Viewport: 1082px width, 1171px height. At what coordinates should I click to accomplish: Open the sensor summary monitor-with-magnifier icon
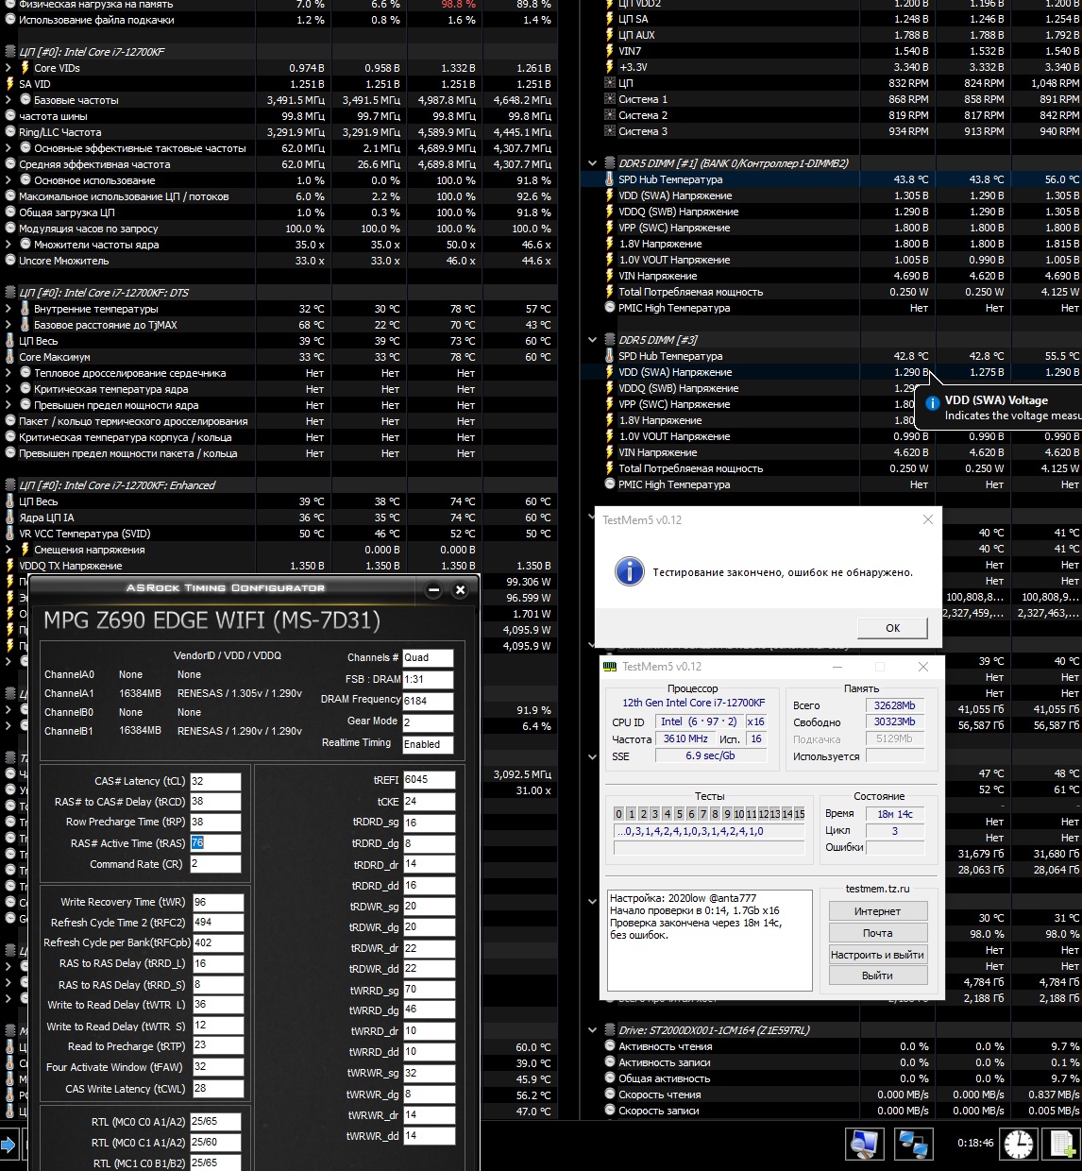(x=864, y=1144)
